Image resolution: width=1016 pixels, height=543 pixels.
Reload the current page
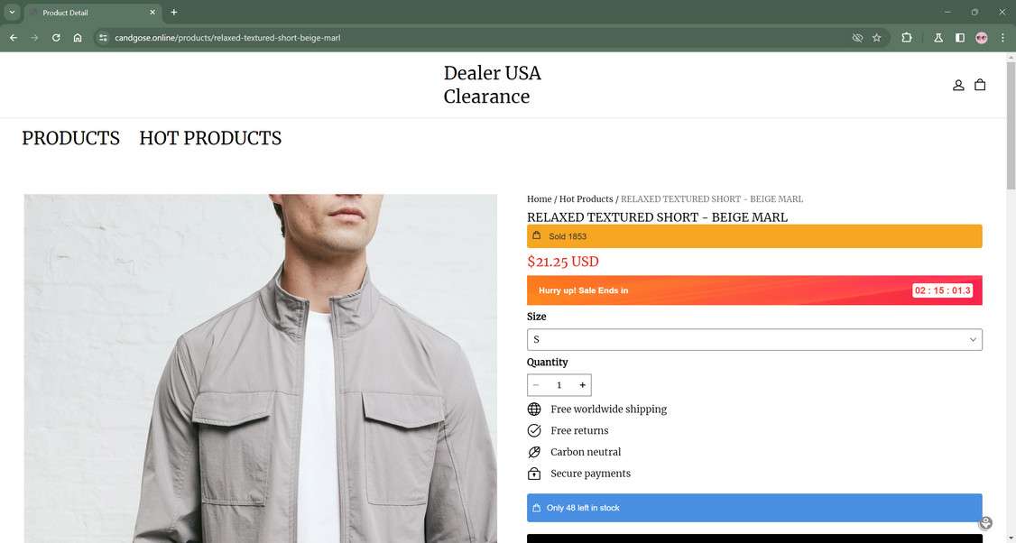tap(56, 38)
